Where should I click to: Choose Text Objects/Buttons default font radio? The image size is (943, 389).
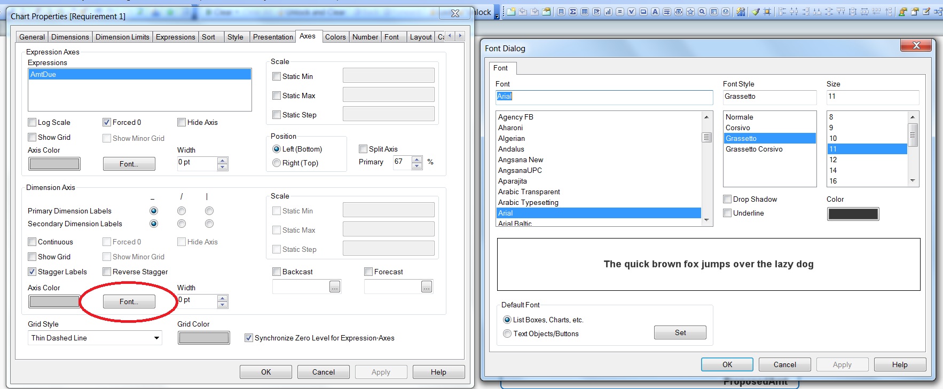(507, 334)
